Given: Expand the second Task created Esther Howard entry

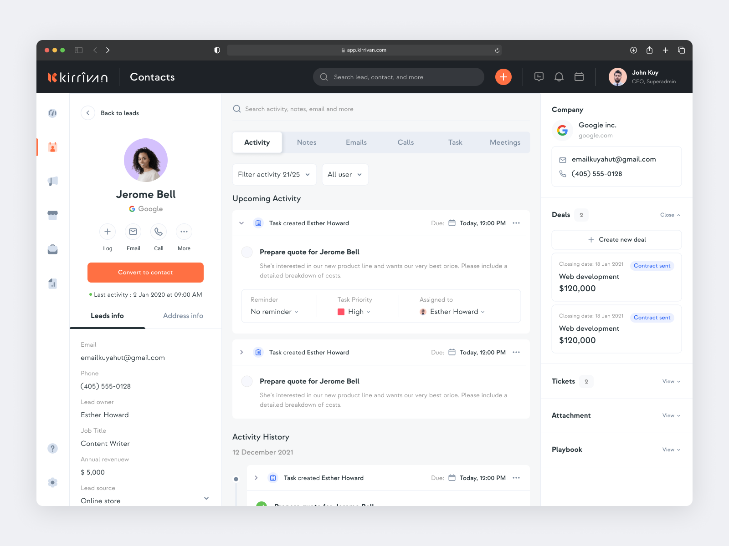Looking at the screenshot, I should pyautogui.click(x=241, y=352).
